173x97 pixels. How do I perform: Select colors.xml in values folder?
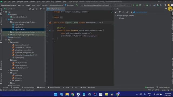tap(18, 75)
